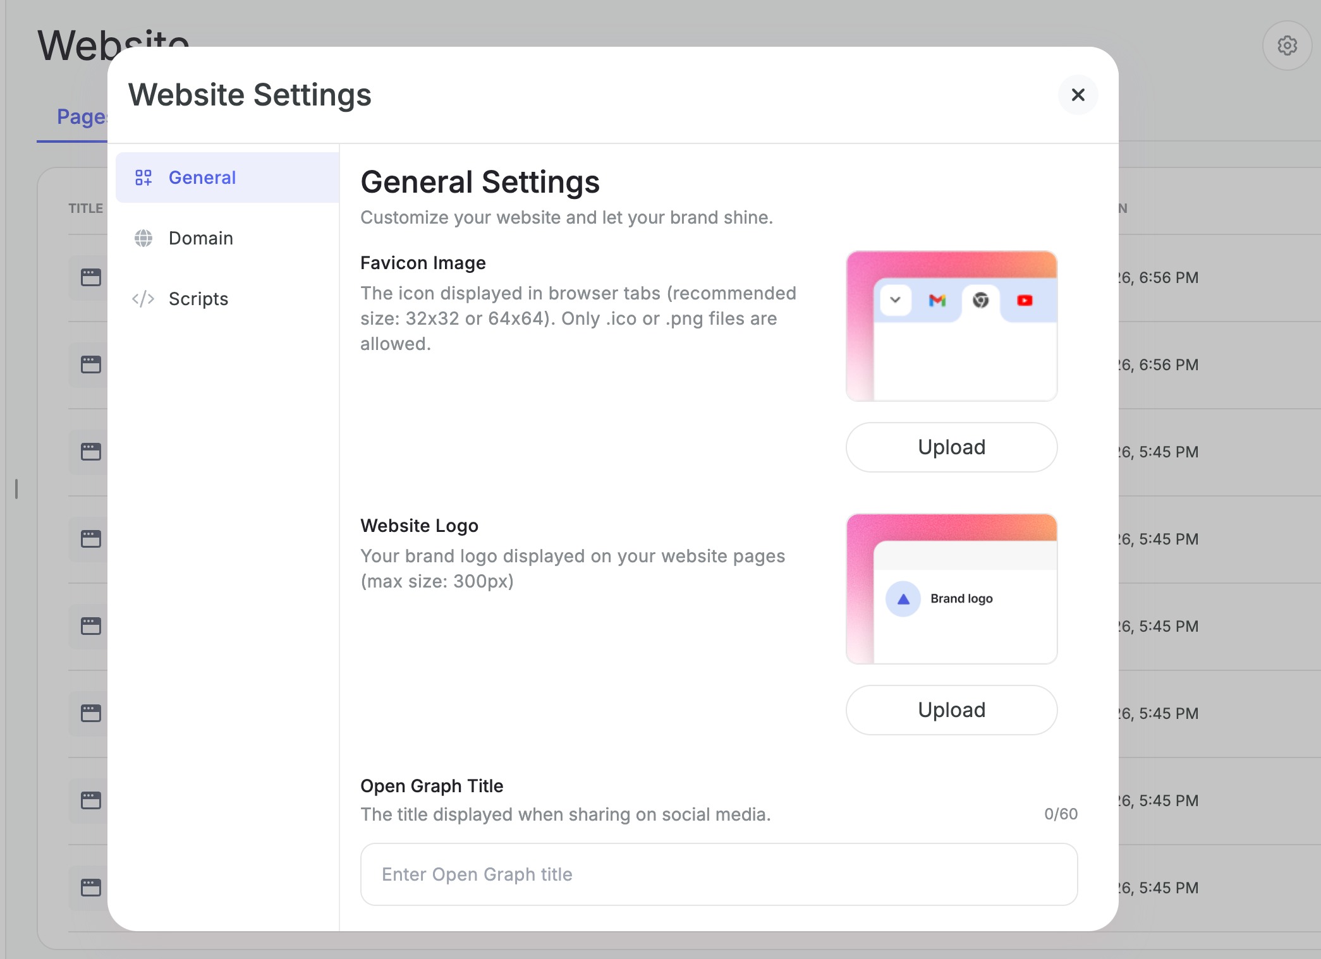Switch to the Domain settings tab

(201, 238)
